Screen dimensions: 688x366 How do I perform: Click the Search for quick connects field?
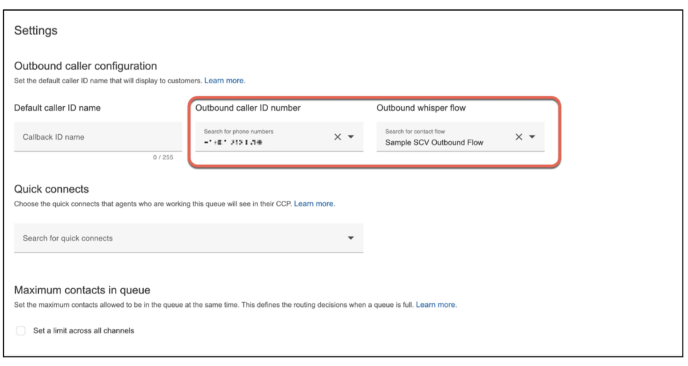(175, 238)
